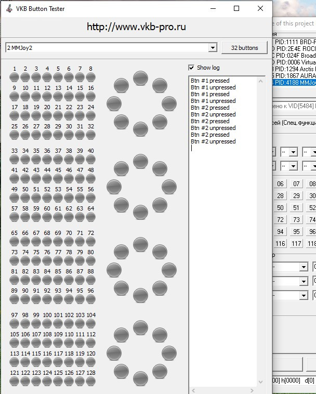The image size is (316, 394).
Task: Click button indicator number 32
Action: coord(90,135)
